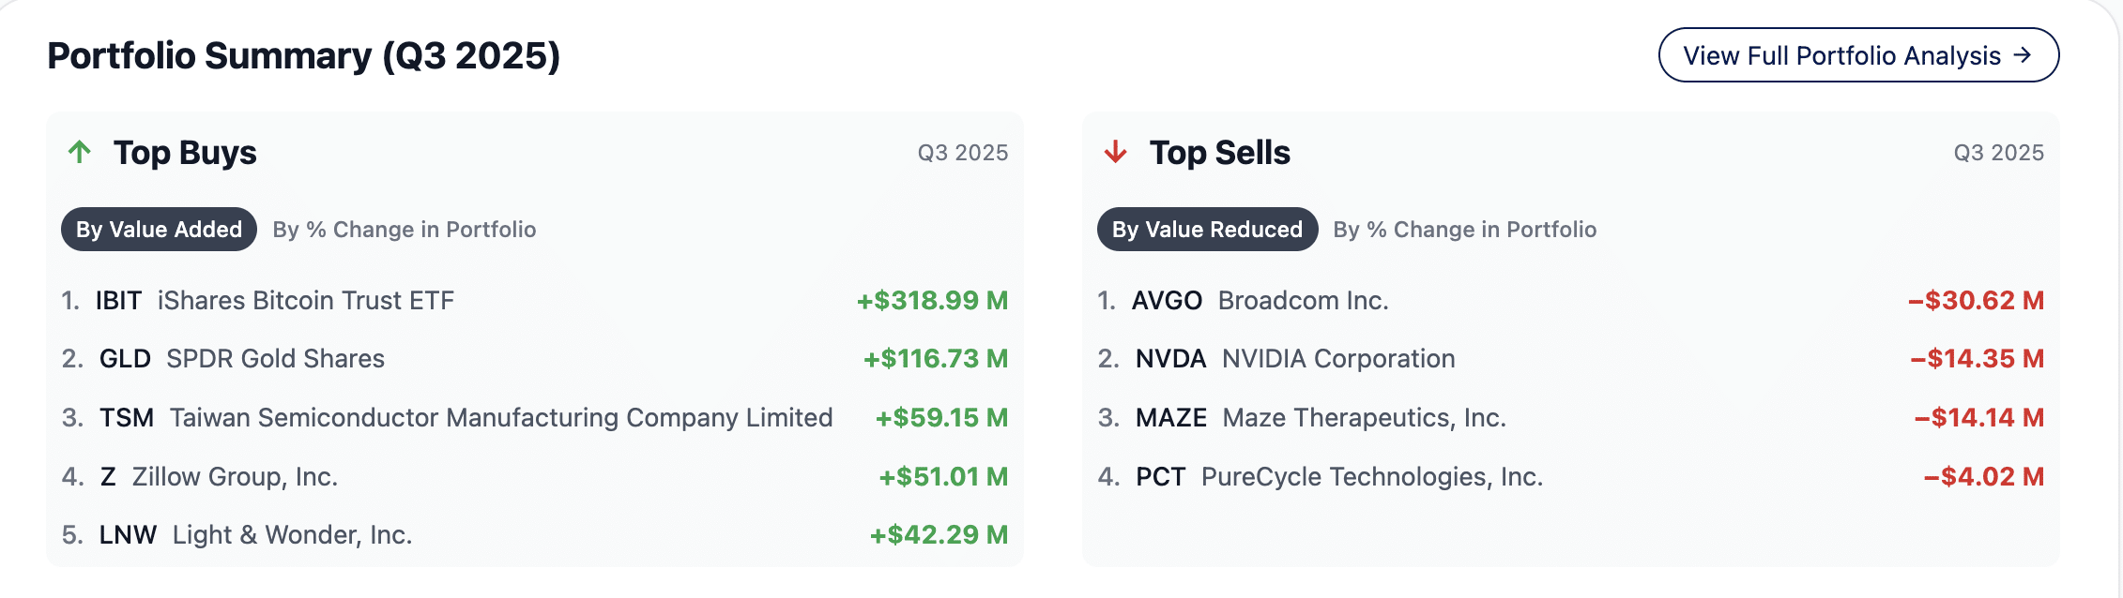Click the +$318.99 M value for IBIT
The height and width of the screenshot is (598, 2123).
pyautogui.click(x=932, y=301)
